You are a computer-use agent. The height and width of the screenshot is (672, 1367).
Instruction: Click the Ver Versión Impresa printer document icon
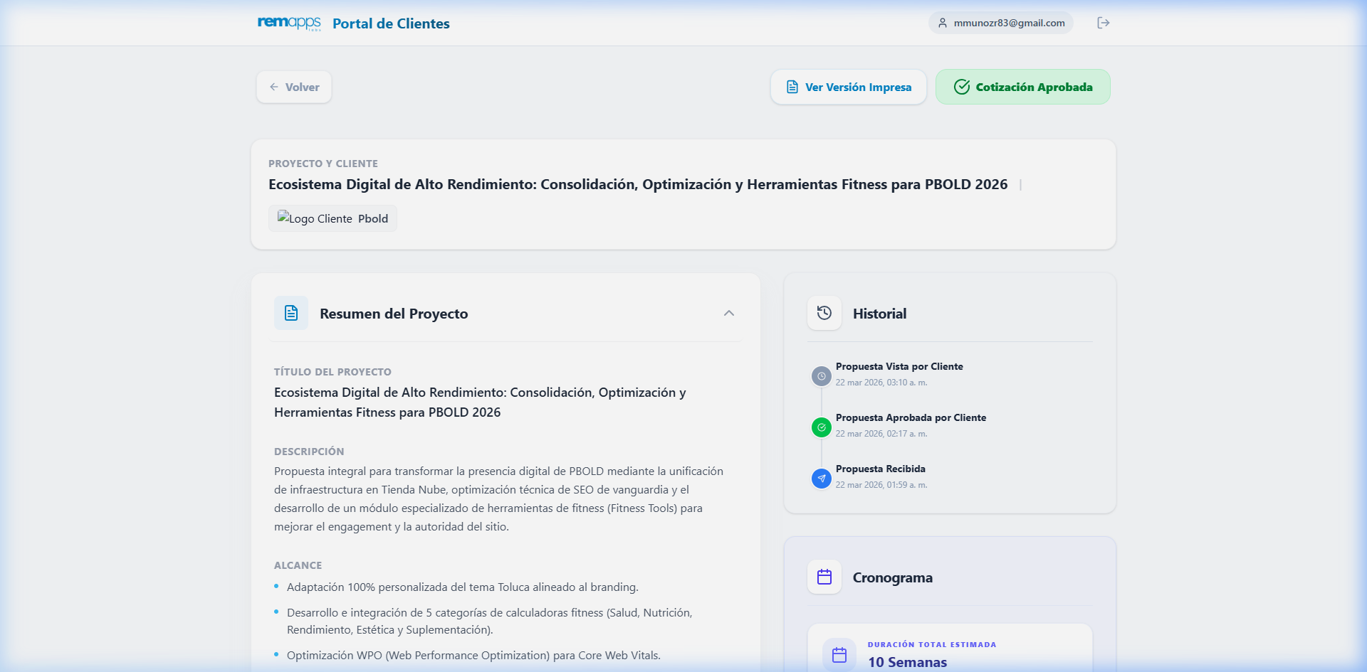[x=791, y=86]
